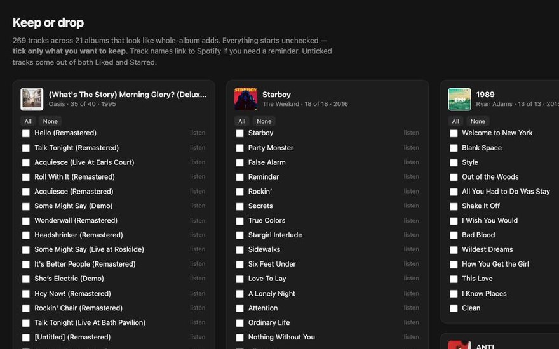Open the 1989 album cover thumbnail
The image size is (559, 349).
(459, 99)
